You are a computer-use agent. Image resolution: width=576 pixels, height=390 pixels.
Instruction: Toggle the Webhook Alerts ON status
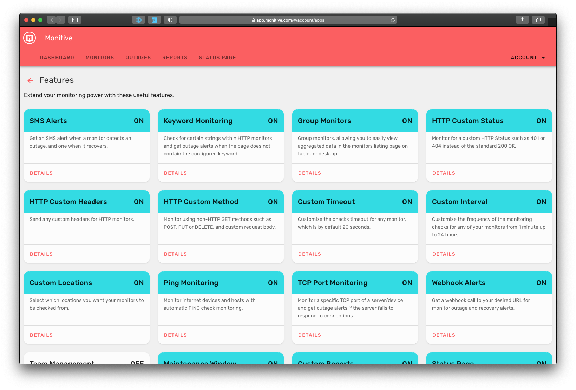pos(541,283)
